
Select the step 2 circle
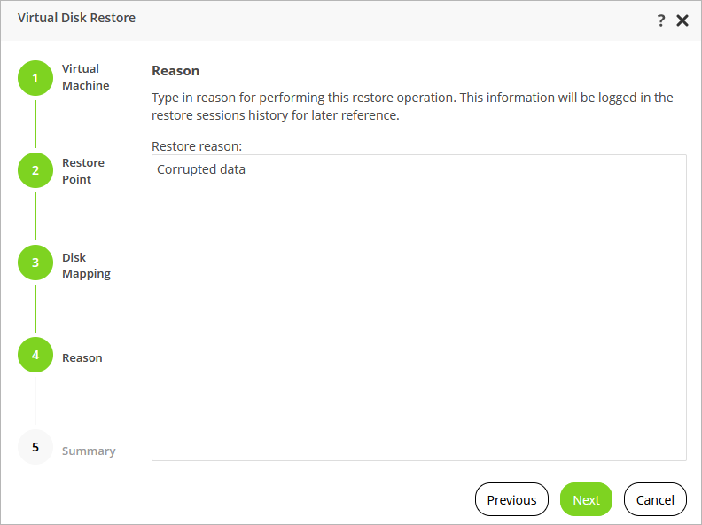click(x=35, y=170)
